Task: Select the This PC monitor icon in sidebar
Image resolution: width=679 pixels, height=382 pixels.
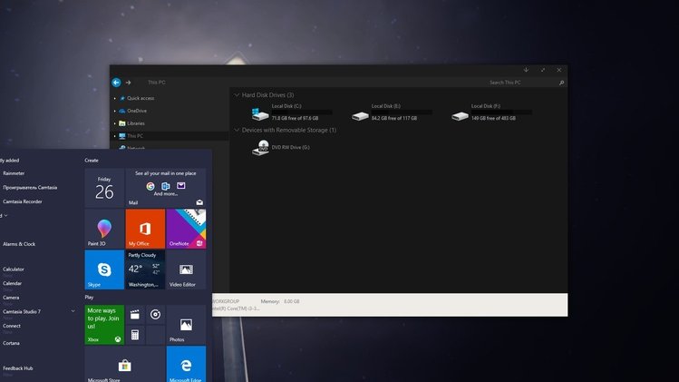Action: tap(122, 136)
